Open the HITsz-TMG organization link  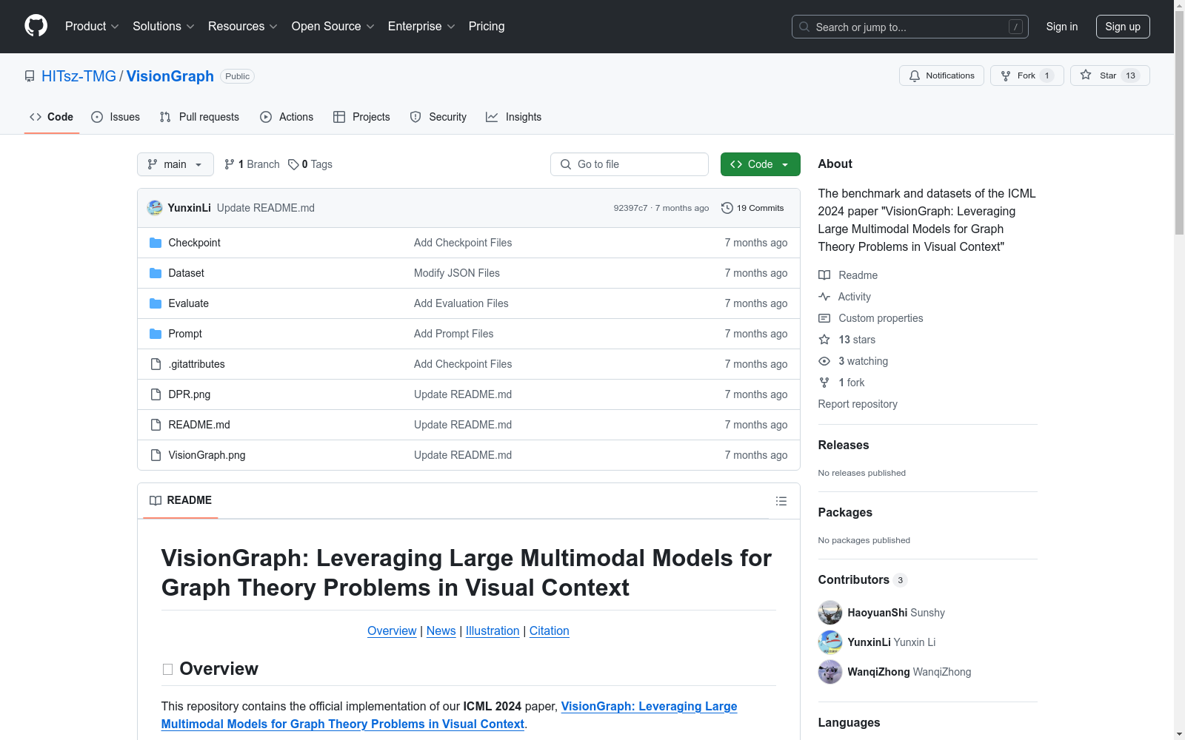tap(79, 76)
